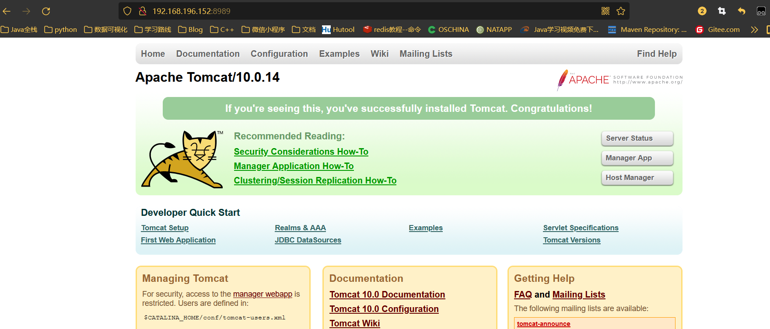Open Configuration in Tomcat nav
Screen dimensions: 770x329
279,54
